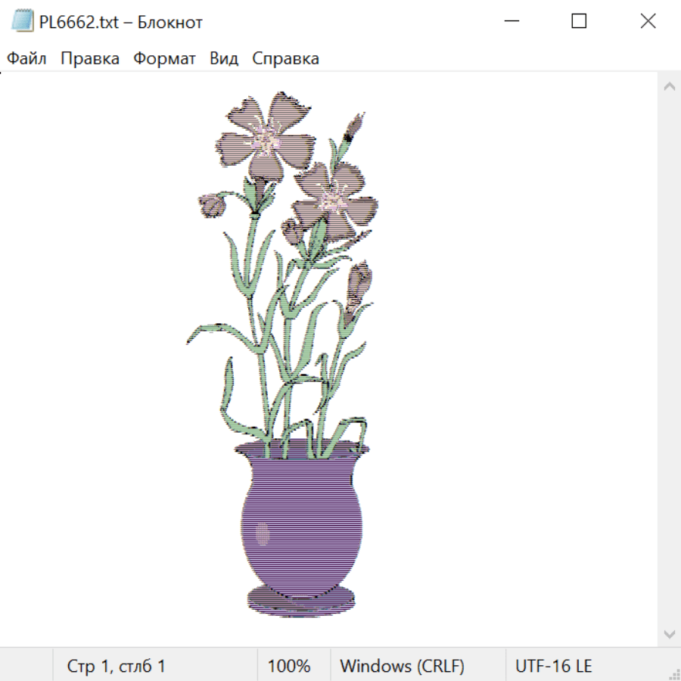
Task: Open the Справка menu
Action: click(285, 58)
